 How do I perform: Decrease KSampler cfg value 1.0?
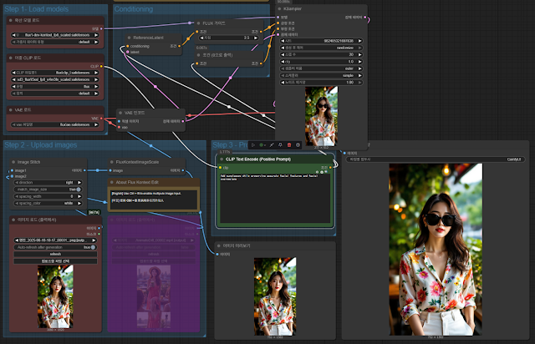[283, 62]
